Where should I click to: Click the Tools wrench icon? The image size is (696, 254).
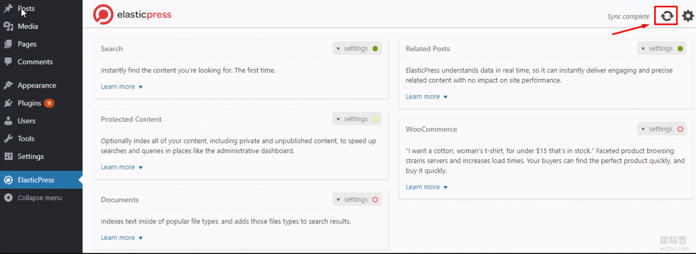point(8,139)
